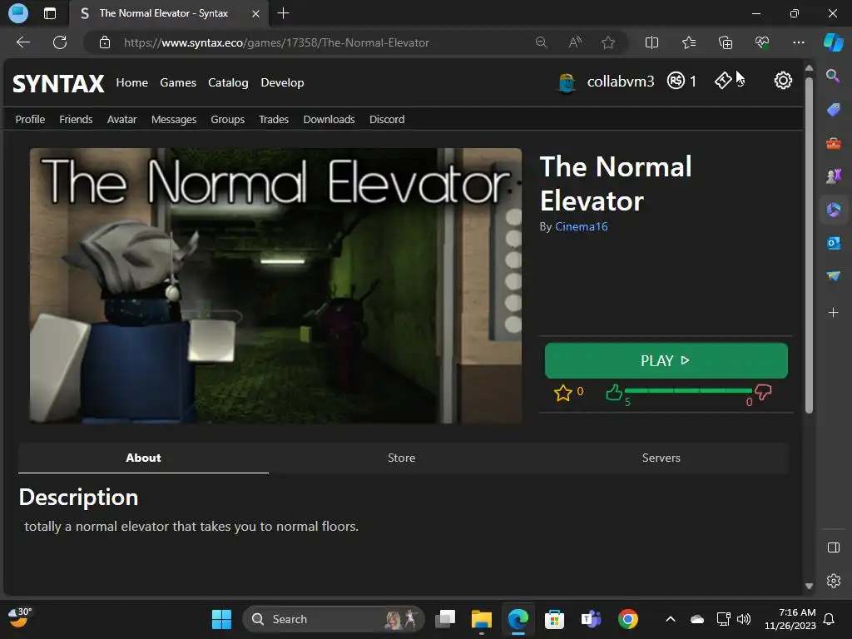The height and width of the screenshot is (639, 852).
Task: Click the page vertical scrollbar
Action: (x=809, y=245)
